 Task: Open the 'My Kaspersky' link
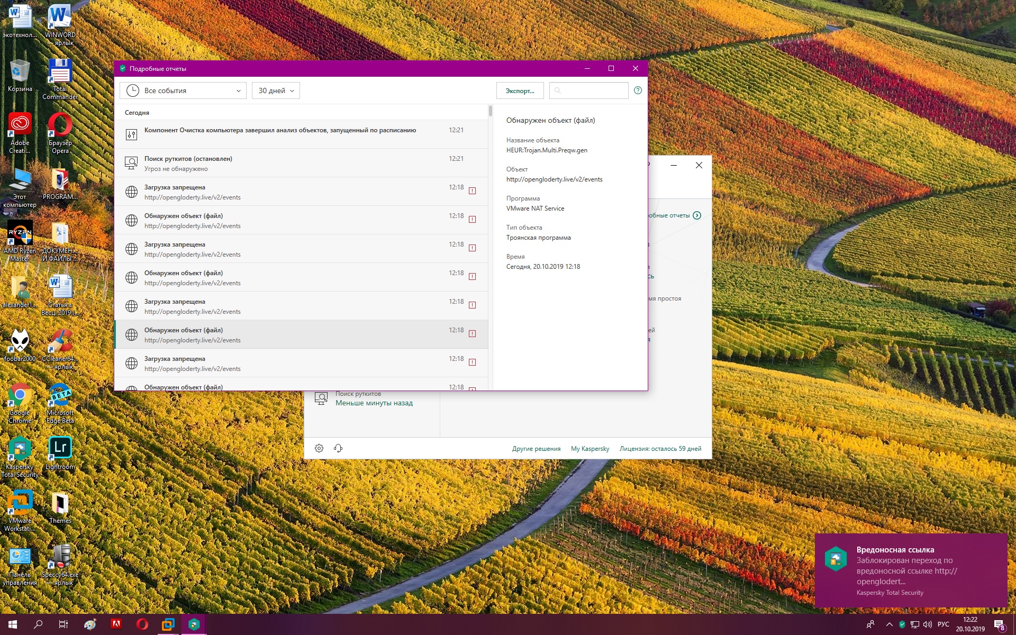(x=589, y=449)
